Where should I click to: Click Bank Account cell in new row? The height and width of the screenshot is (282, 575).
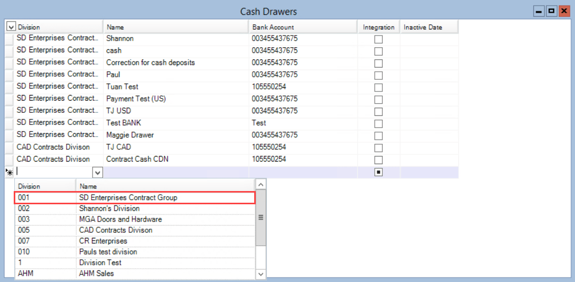pos(304,172)
